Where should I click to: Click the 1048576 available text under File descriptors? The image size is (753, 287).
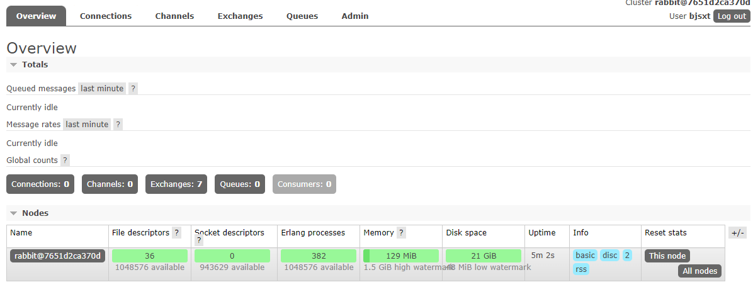click(x=150, y=267)
